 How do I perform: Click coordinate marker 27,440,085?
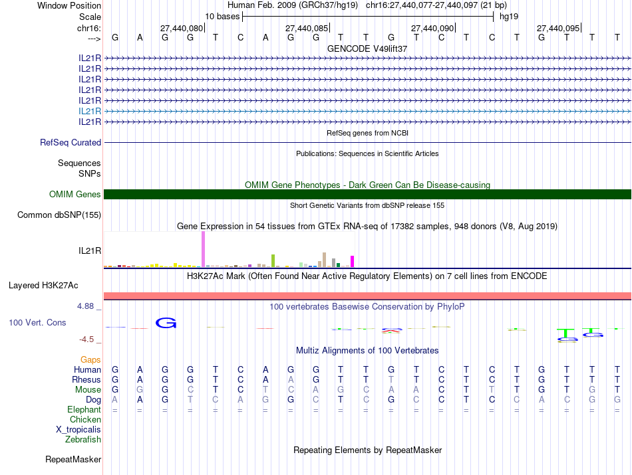coord(307,28)
